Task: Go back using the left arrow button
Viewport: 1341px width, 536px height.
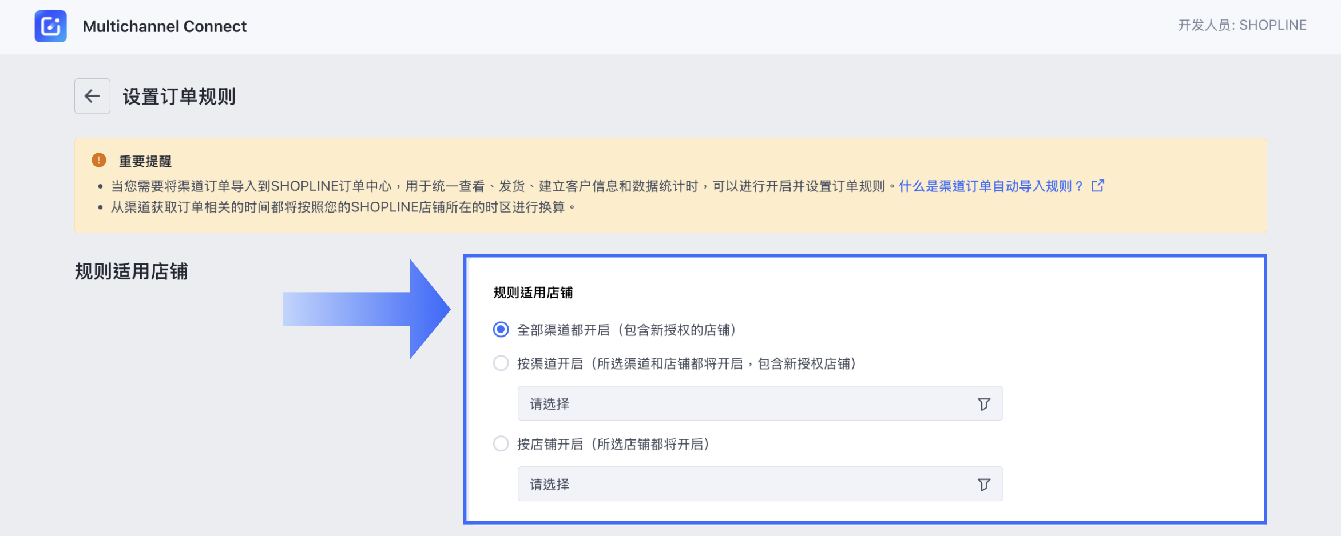Action: [92, 96]
